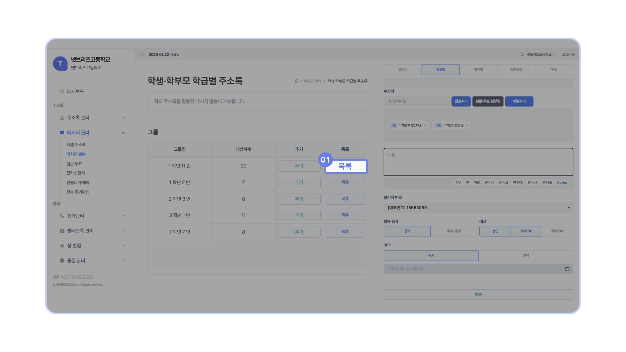Click the 출결 관리 clock icon
Viewport: 626px width, 352px height.
[x=62, y=261]
